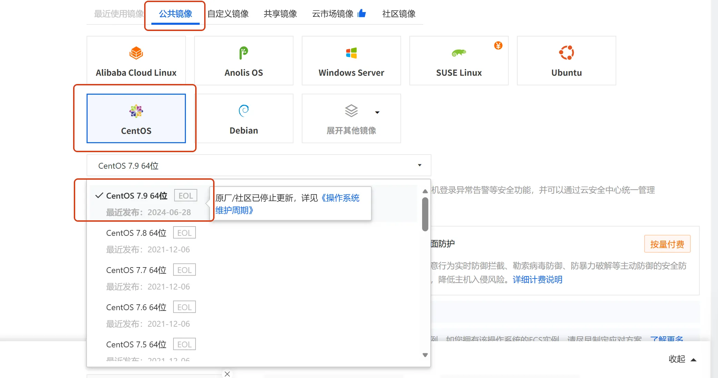Open the 详细计费说明 link
Viewport: 718px width, 378px height.
click(x=538, y=280)
